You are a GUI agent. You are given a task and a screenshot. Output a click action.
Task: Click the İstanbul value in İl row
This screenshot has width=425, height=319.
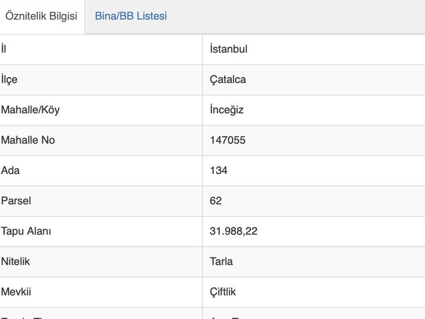[228, 49]
